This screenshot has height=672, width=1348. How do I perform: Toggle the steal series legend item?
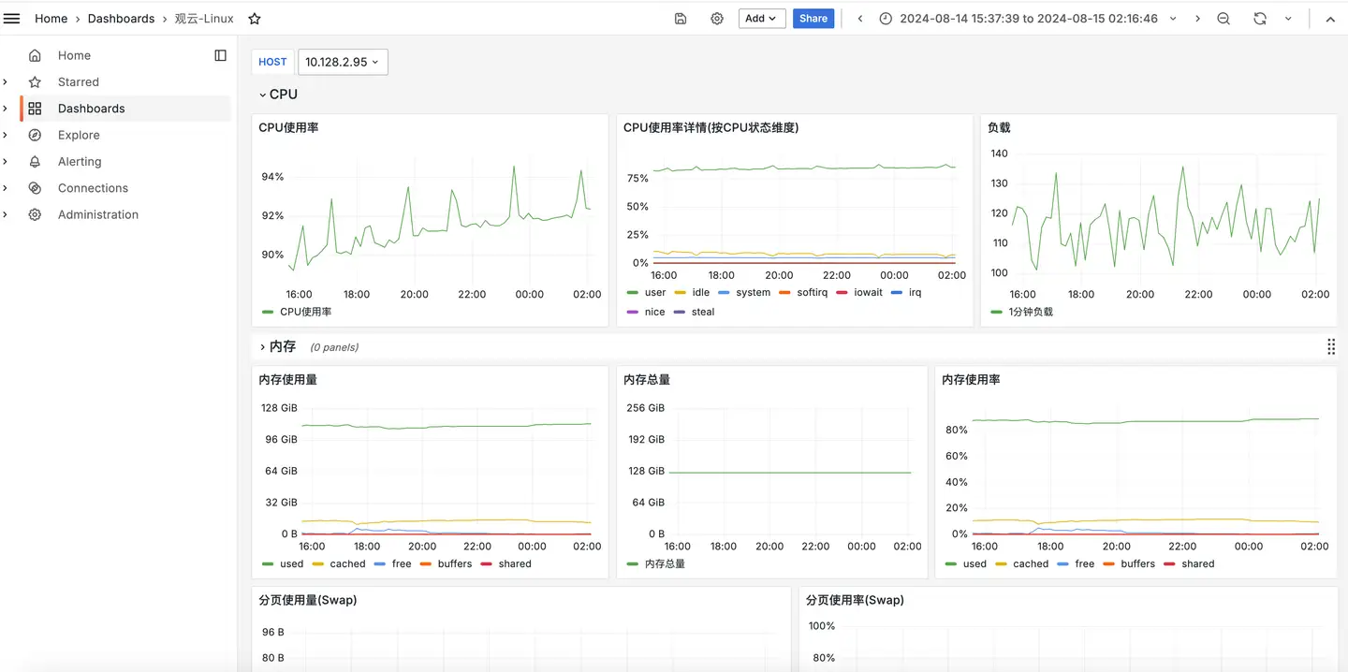[702, 312]
